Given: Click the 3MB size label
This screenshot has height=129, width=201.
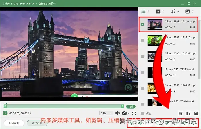Looking at the screenshot, I should click(x=192, y=28).
